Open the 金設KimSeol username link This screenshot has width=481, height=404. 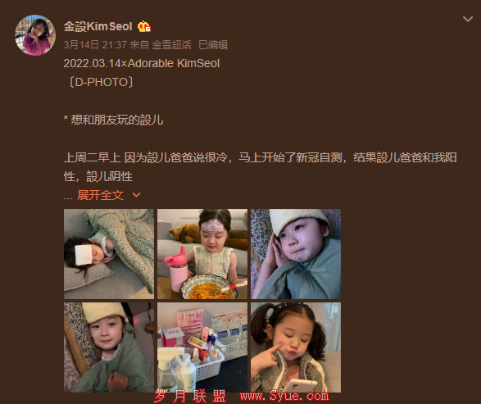click(98, 27)
